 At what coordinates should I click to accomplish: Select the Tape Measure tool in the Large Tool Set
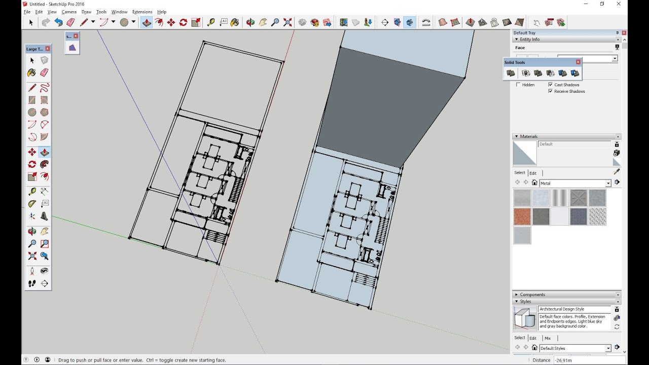[32, 192]
